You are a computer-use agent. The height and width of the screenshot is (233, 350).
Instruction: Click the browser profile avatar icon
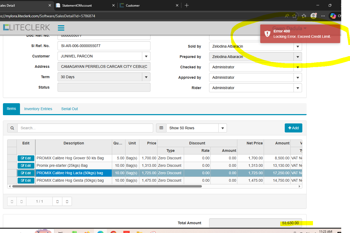314,16
